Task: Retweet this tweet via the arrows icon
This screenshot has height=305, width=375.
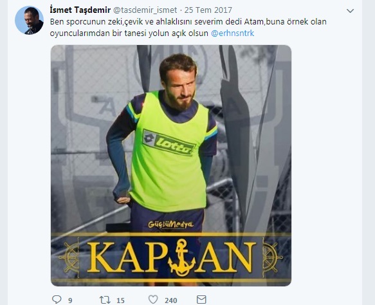Action: 105,300
